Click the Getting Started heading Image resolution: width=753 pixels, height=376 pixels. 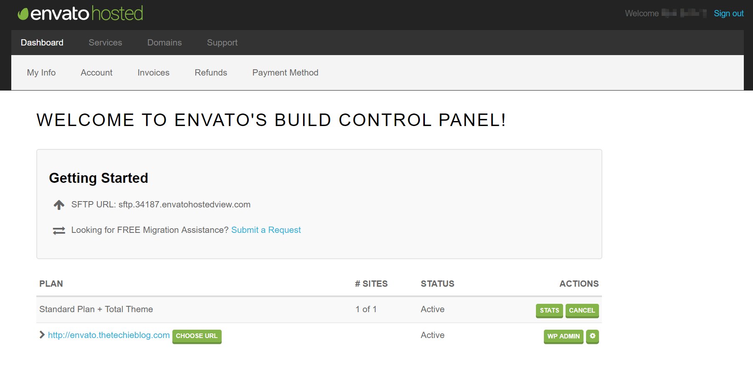point(99,178)
